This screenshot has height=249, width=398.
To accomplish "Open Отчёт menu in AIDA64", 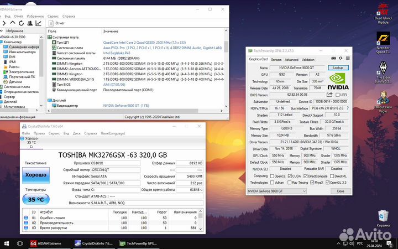I will tap(19, 16).
